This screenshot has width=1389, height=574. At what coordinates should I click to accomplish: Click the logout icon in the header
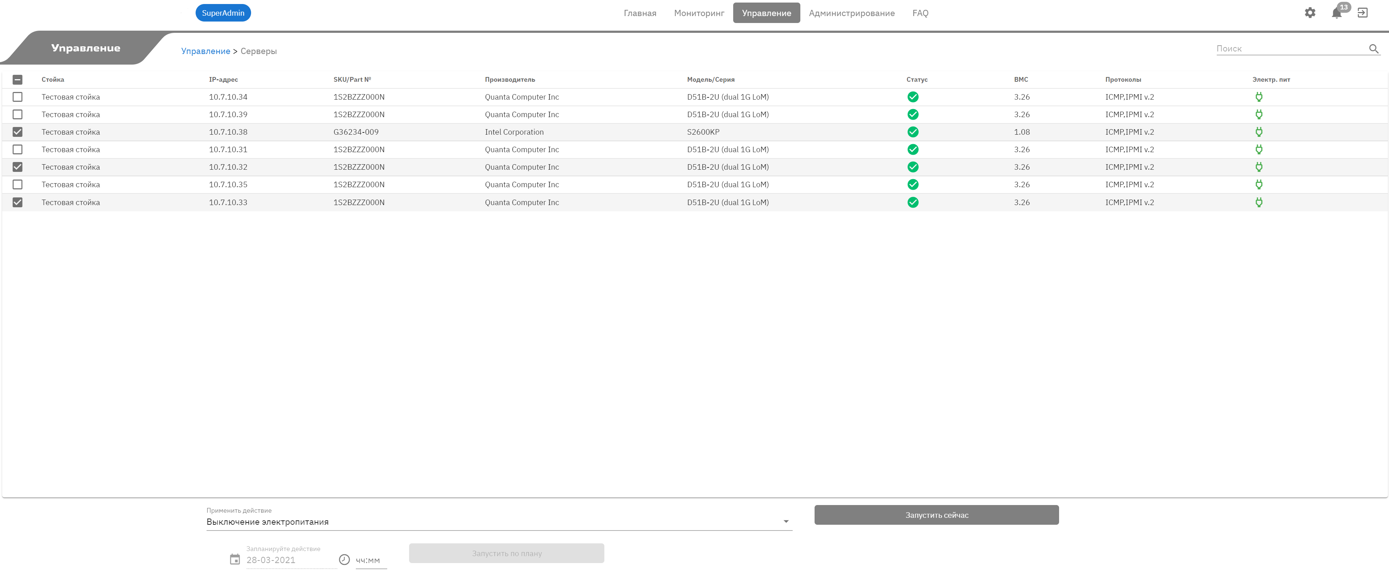coord(1363,13)
